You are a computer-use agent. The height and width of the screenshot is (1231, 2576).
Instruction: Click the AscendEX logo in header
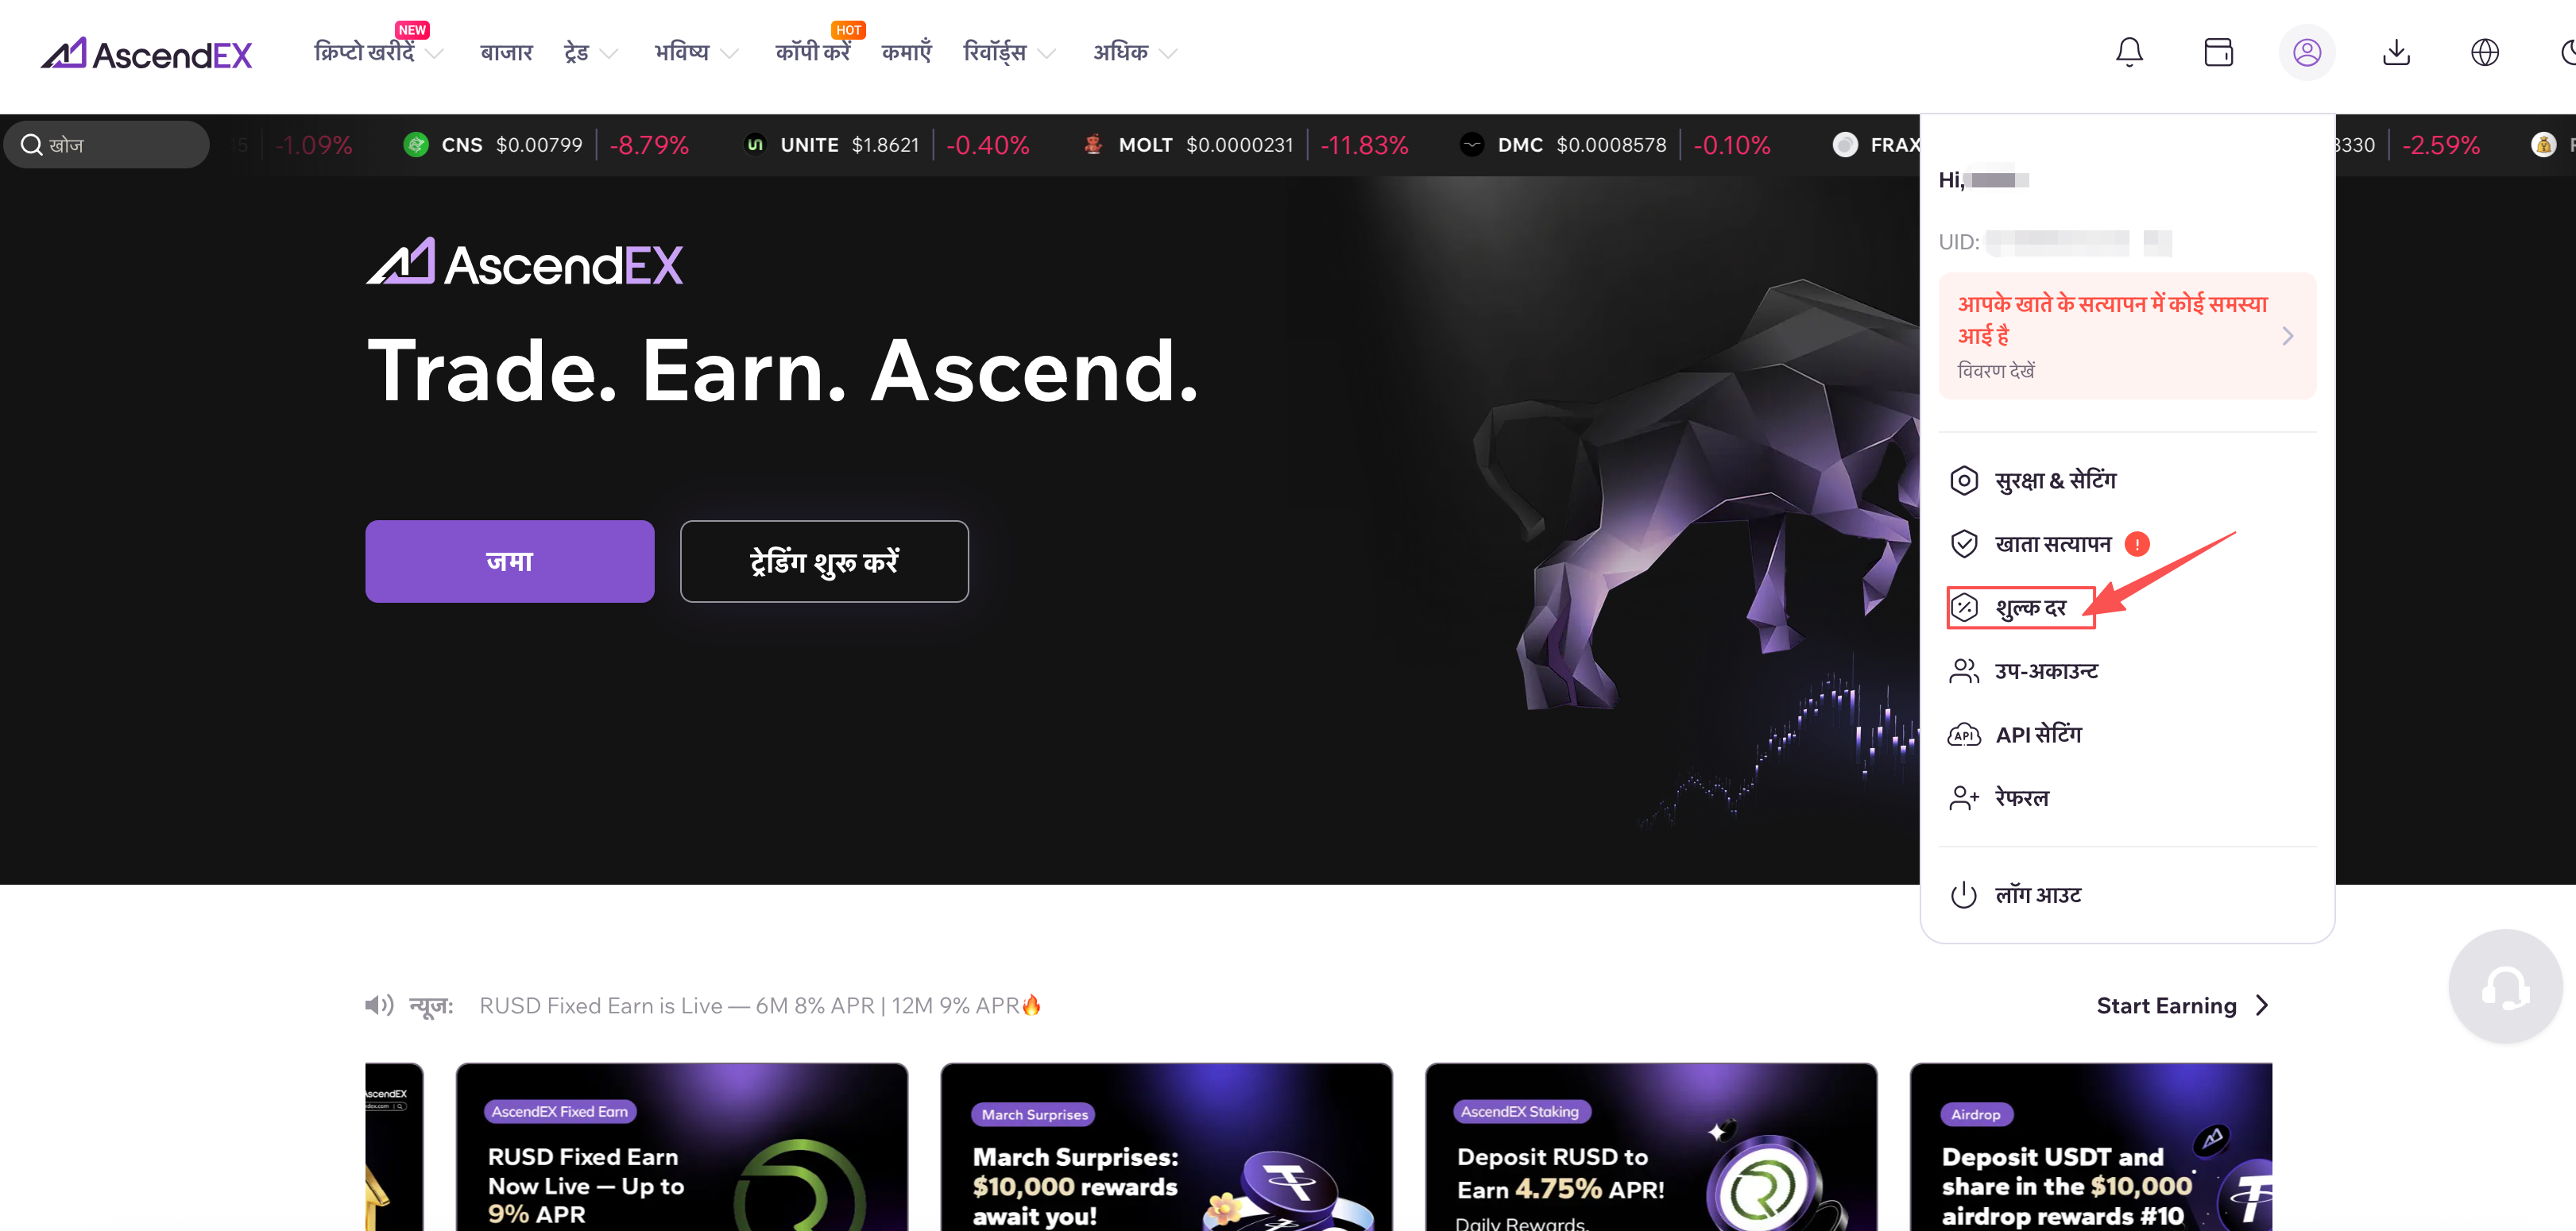point(146,54)
